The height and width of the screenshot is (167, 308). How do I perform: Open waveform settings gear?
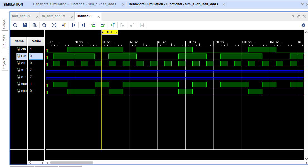pyautogui.click(x=303, y=25)
